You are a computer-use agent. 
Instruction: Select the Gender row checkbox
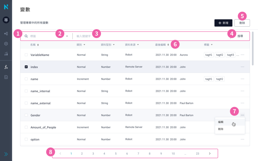click(26, 115)
